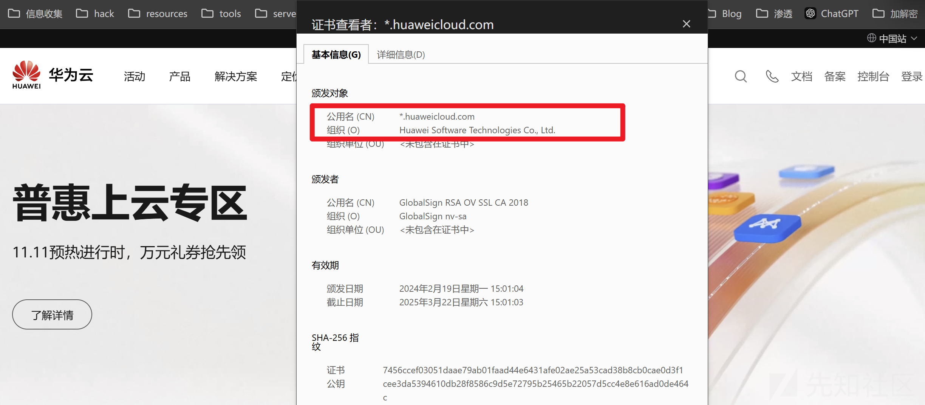Click the SHA-256 指纹 section heading
The width and height of the screenshot is (925, 405).
tap(335, 342)
